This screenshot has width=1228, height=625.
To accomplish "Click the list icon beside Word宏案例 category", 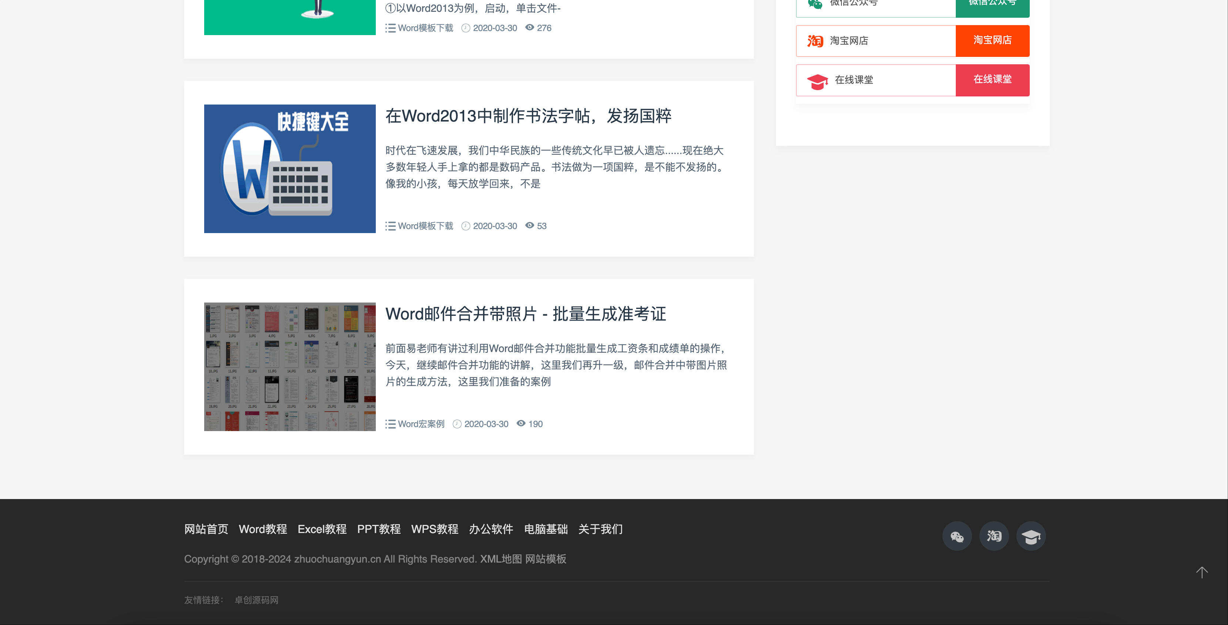I will coord(391,424).
